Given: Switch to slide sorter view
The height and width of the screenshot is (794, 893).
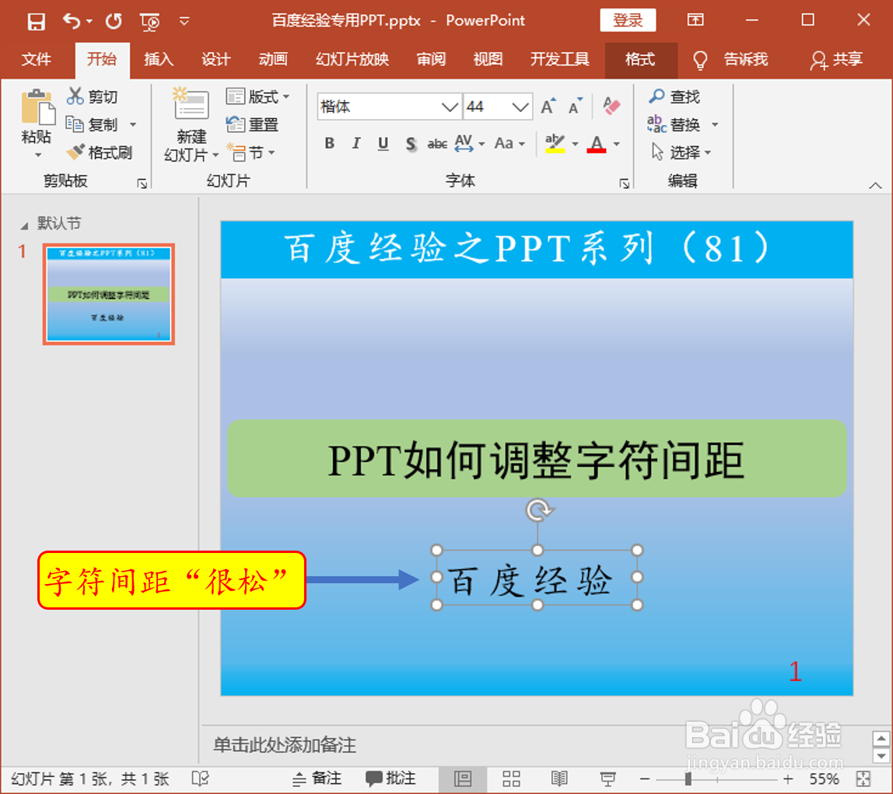Looking at the screenshot, I should [511, 778].
